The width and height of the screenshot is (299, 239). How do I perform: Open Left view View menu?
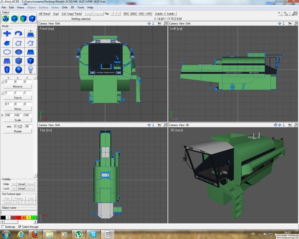pos(181,24)
